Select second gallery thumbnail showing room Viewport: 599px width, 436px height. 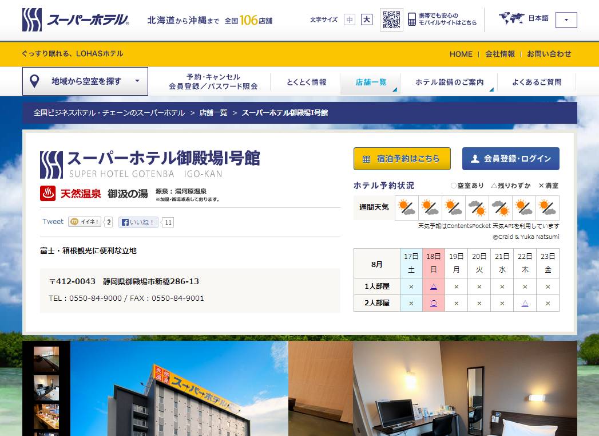(x=46, y=388)
